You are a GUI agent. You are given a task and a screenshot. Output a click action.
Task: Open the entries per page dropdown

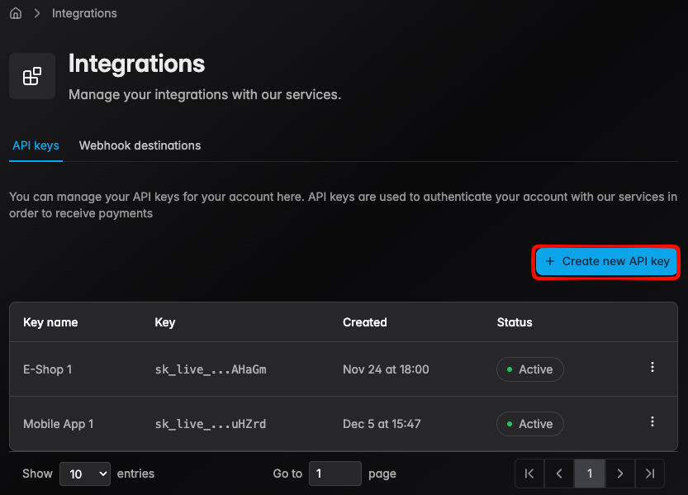coord(85,474)
